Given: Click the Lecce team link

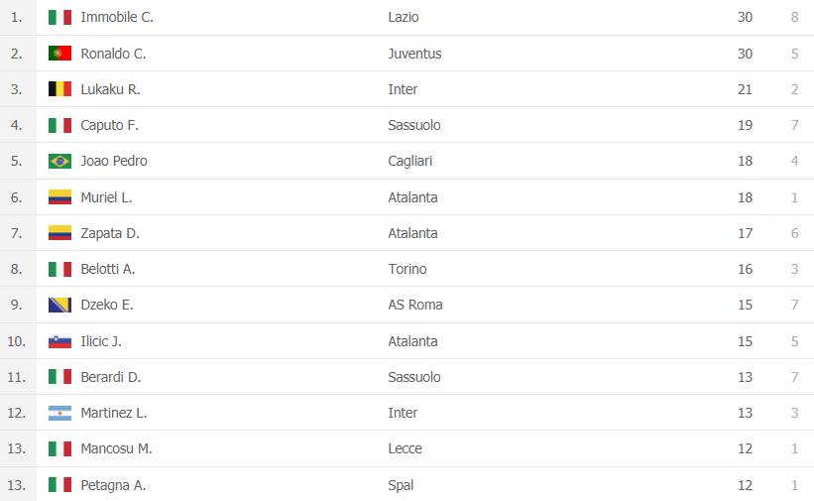Looking at the screenshot, I should click(x=405, y=448).
